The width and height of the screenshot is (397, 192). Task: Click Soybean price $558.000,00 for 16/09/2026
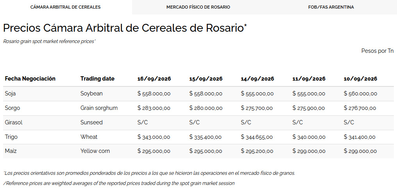tap(154, 94)
